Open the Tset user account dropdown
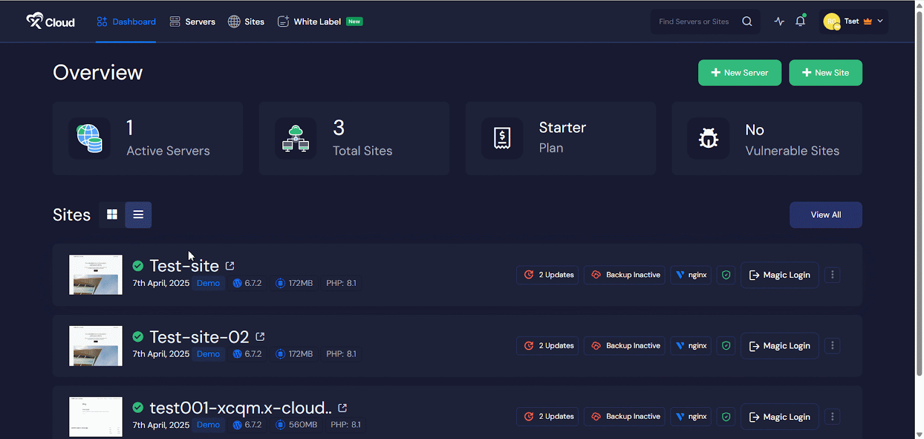The height and width of the screenshot is (439, 924). [853, 21]
